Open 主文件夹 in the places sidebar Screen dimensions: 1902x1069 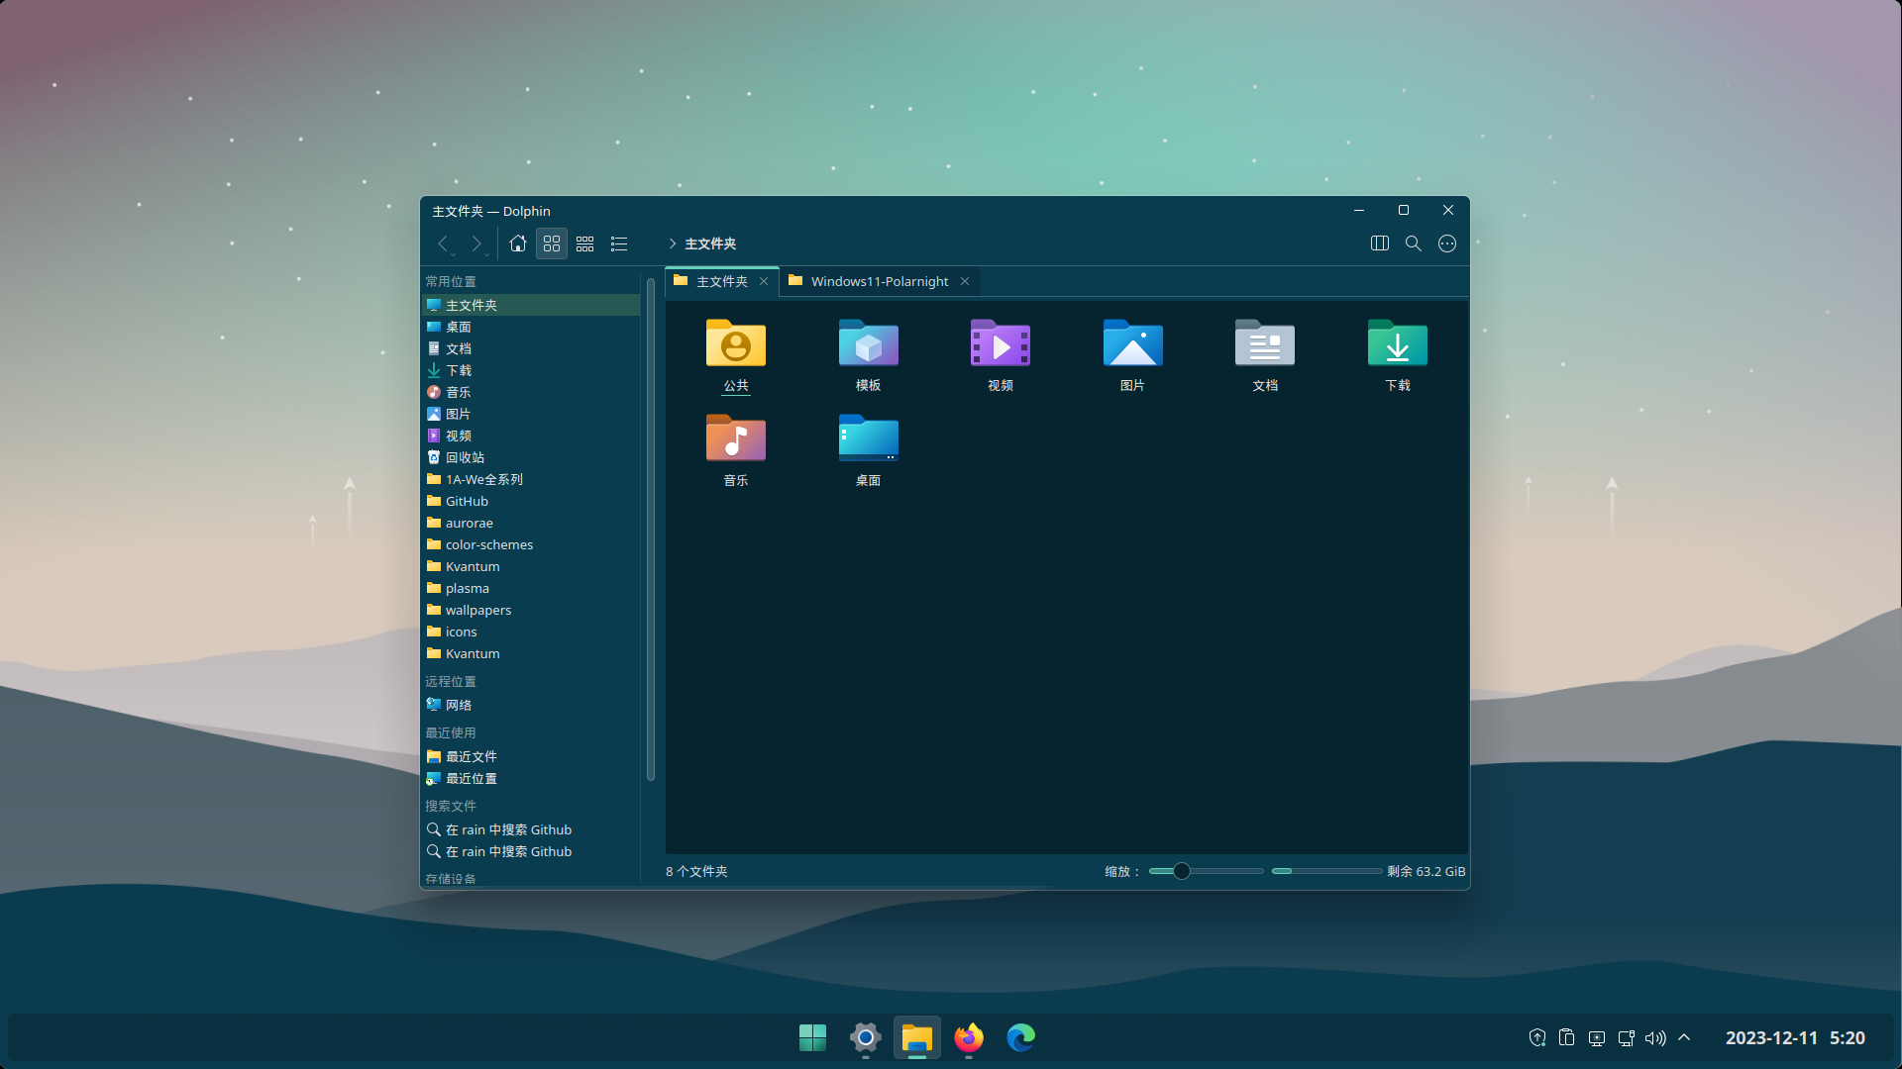[532, 305]
